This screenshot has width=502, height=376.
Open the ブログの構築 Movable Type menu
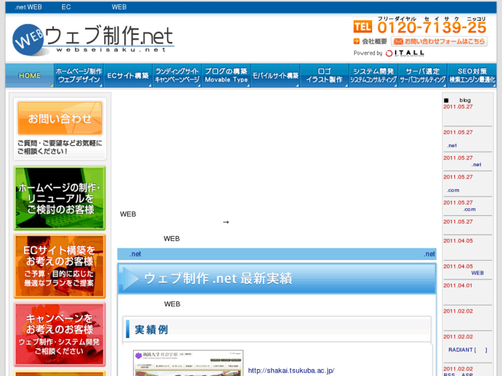coord(226,75)
